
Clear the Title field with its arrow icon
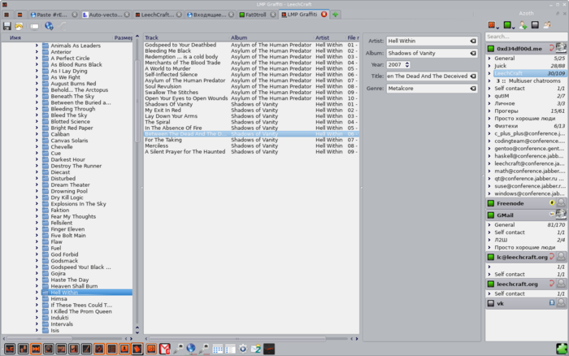click(473, 76)
